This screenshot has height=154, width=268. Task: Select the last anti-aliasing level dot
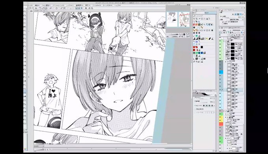click(212, 105)
